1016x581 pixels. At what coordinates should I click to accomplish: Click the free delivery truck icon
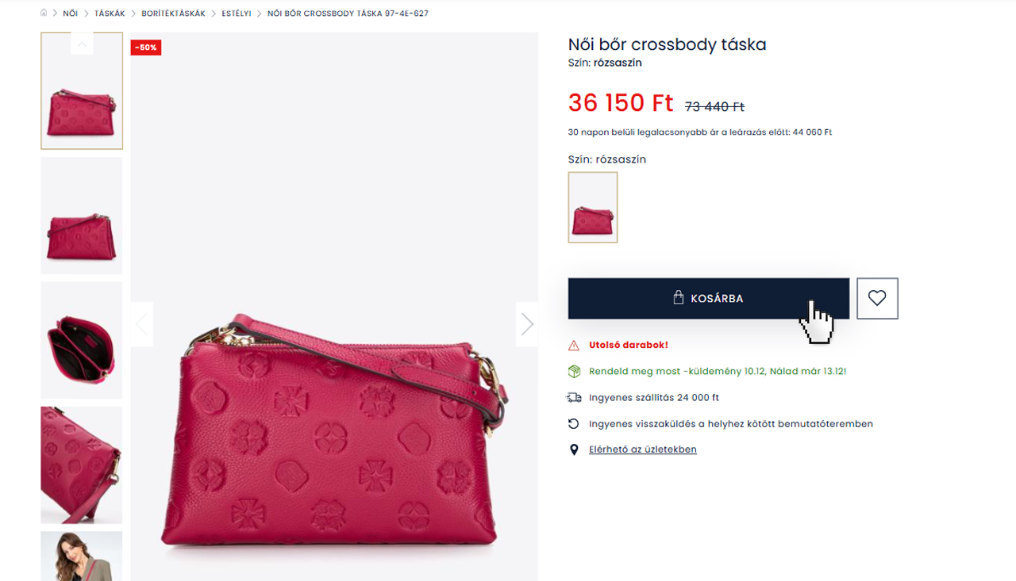point(574,397)
